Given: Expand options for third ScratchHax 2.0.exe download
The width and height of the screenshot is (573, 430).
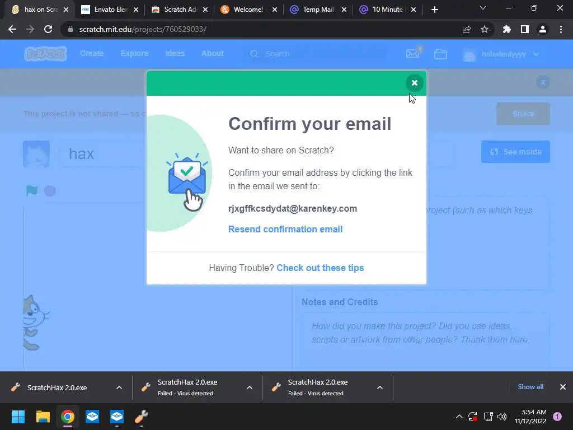Looking at the screenshot, I should (380, 387).
